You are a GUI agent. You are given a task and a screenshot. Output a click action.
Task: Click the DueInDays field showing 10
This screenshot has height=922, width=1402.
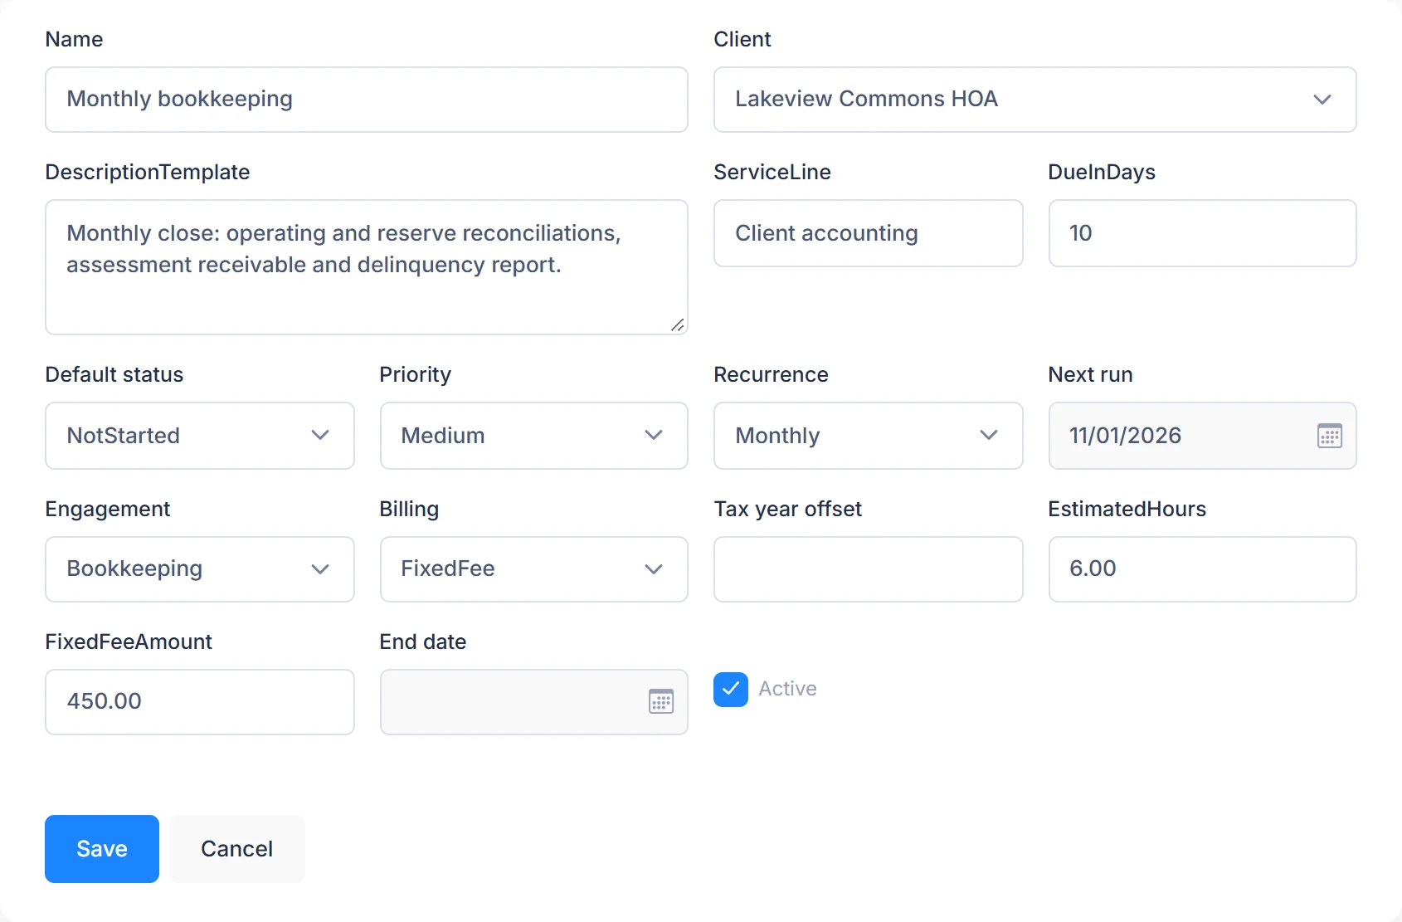[1202, 233]
